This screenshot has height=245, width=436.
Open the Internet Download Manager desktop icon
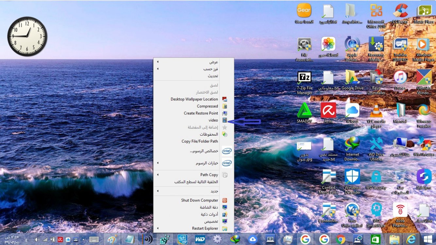352,149
